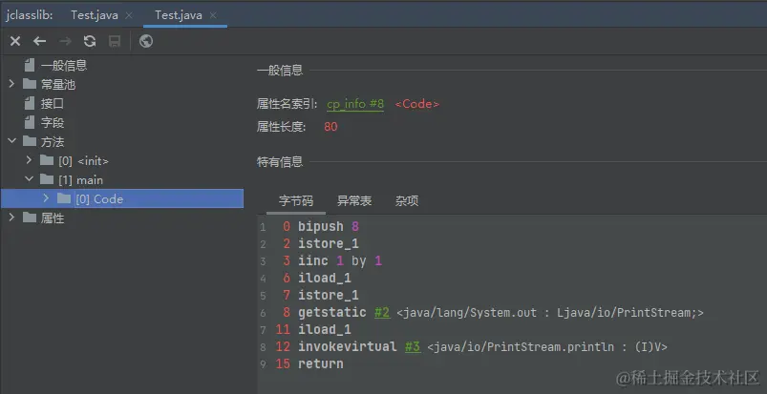
Task: Open constant pool link #2 in getstatic
Action: point(382,312)
